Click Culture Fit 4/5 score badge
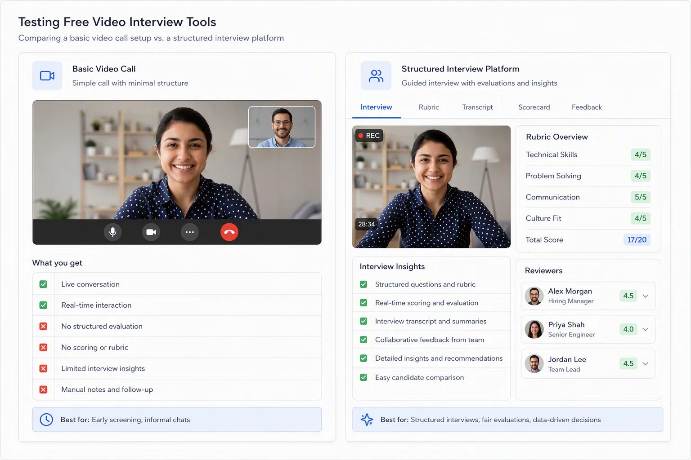The width and height of the screenshot is (691, 460). [641, 218]
